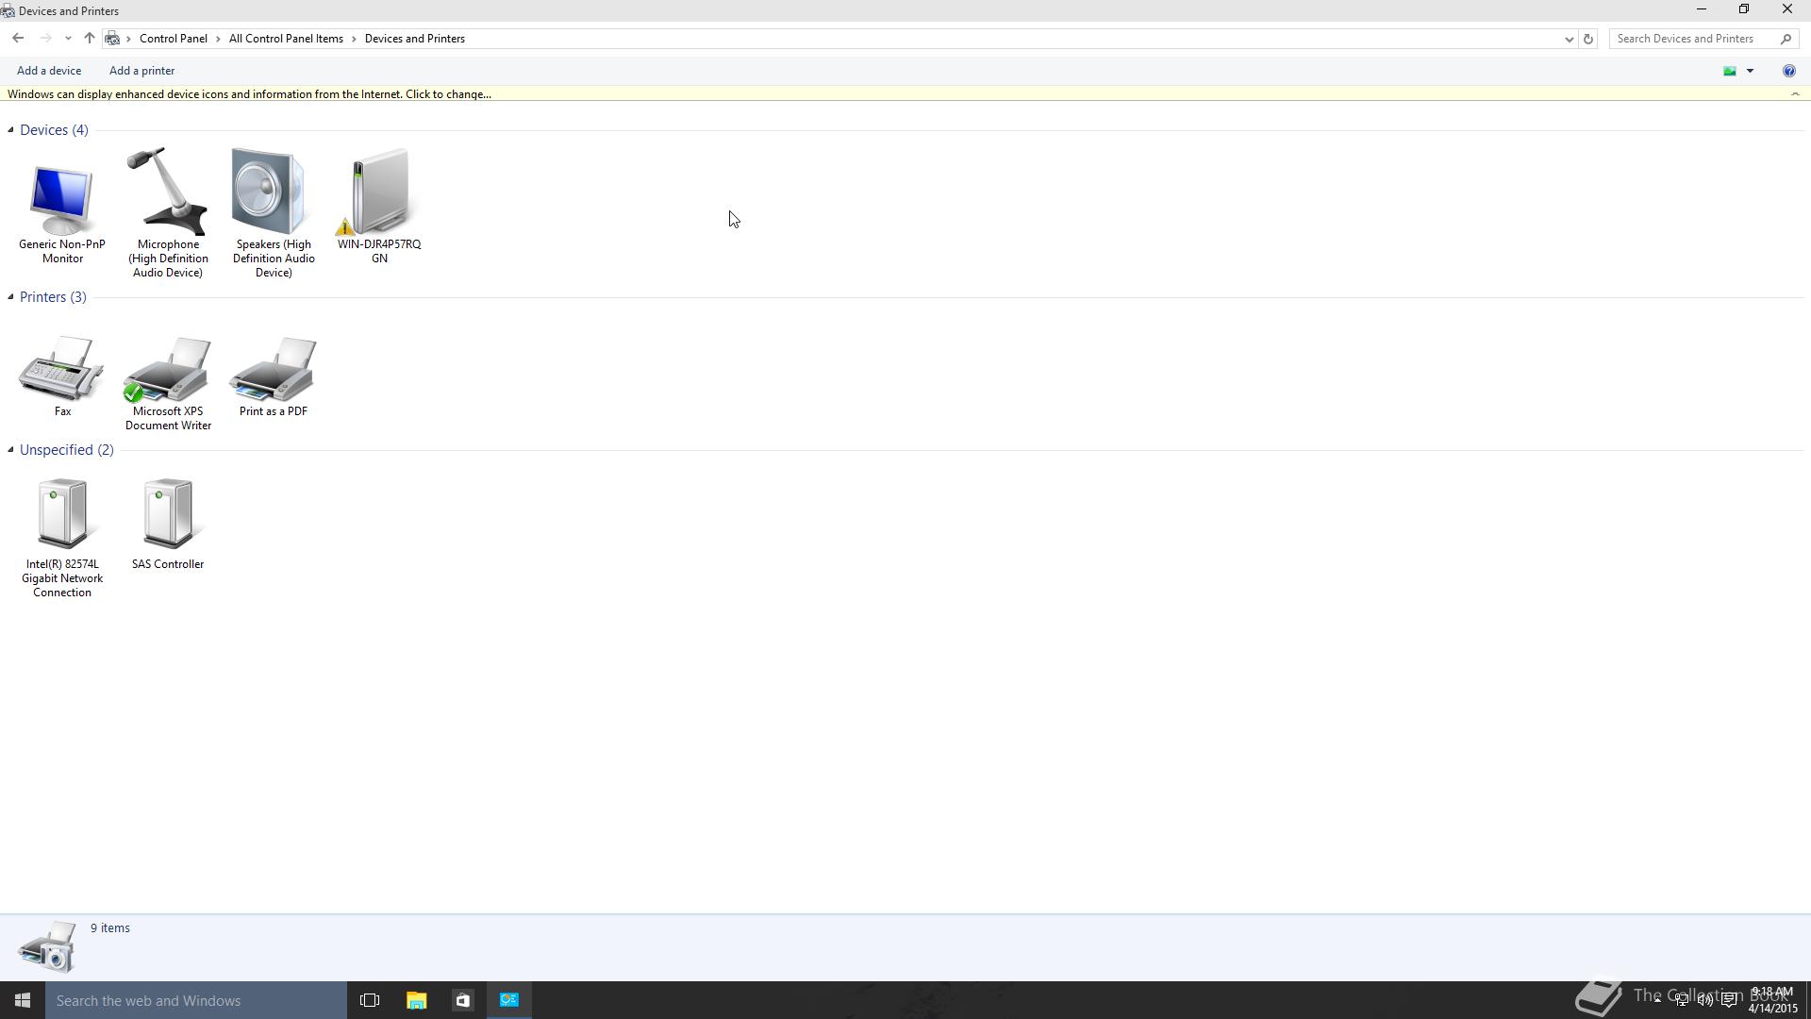Click the Search the web and Windows box
Image resolution: width=1811 pixels, height=1019 pixels.
tap(196, 1000)
